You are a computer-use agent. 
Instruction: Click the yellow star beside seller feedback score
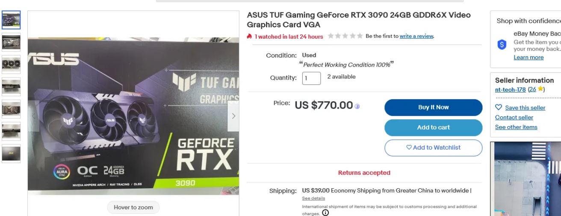[x=540, y=89]
